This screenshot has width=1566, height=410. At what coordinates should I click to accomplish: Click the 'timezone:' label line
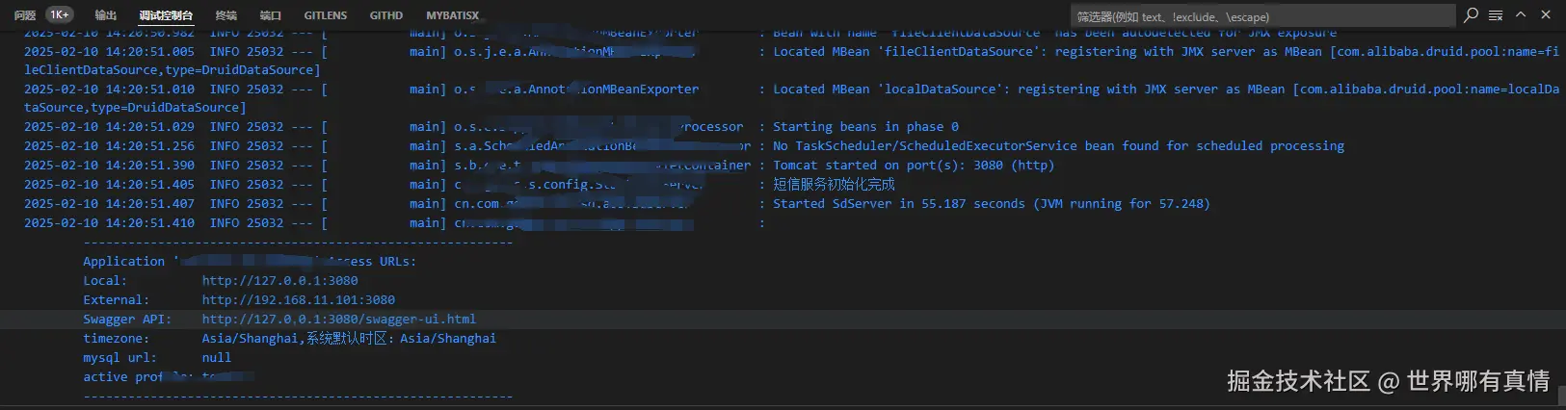(116, 339)
